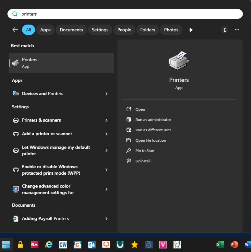The image size is (251, 252).
Task: Switch to the Apps filter tab
Action: point(45,30)
